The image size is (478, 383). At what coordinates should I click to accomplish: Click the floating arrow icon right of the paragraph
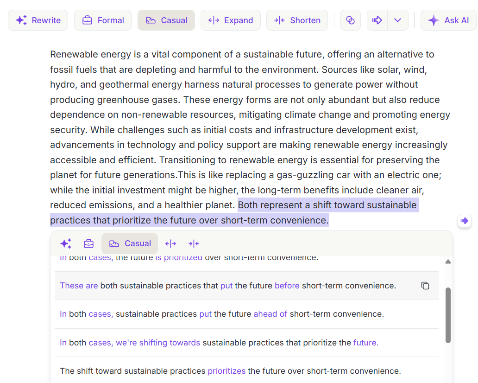464,221
